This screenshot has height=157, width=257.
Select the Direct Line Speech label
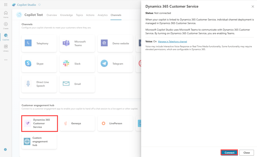pos(42,84)
